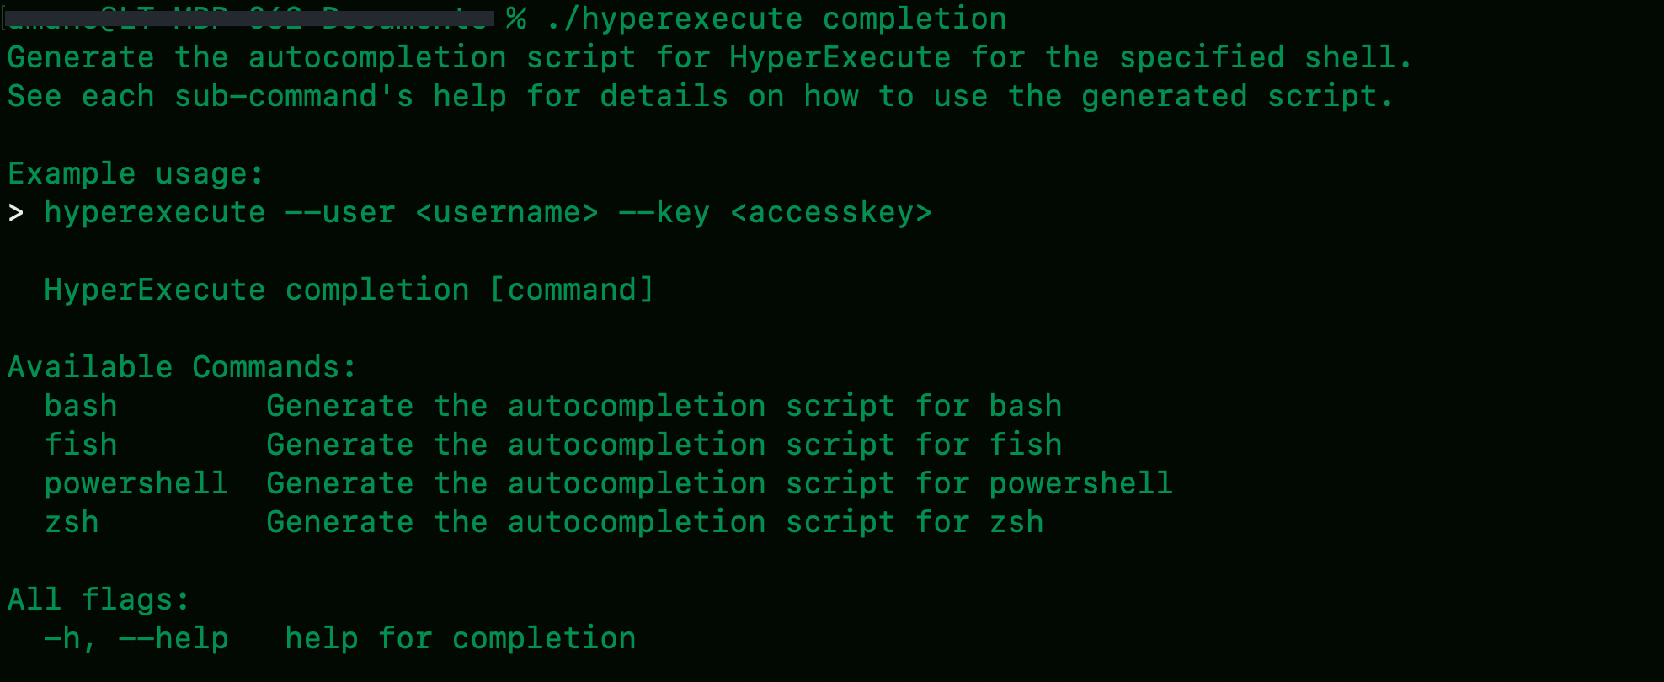Click the fish command name in the list

(x=81, y=445)
